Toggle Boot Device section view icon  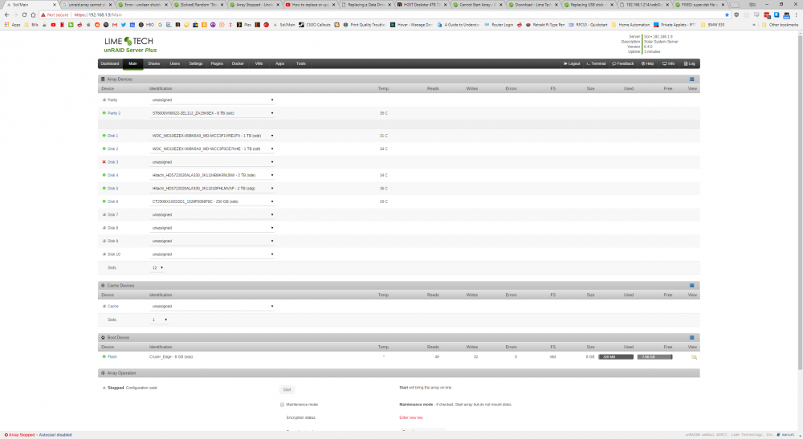[692, 338]
